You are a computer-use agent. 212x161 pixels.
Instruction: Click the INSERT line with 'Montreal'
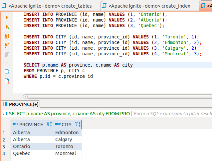pyautogui.click(x=113, y=54)
